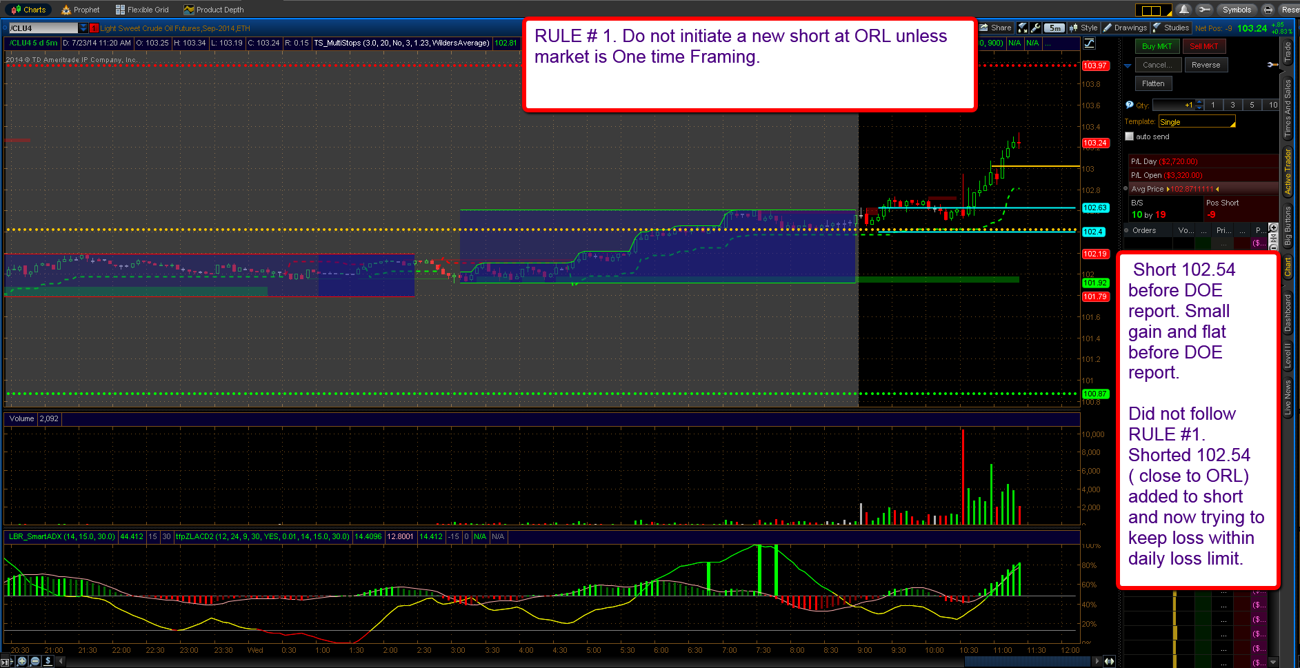
Task: Increase quantity with the up stepper arrow
Action: (x=1199, y=102)
